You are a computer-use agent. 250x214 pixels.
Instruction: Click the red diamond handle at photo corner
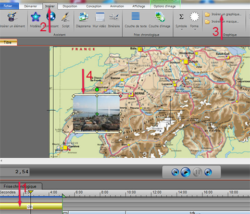coord(121,96)
